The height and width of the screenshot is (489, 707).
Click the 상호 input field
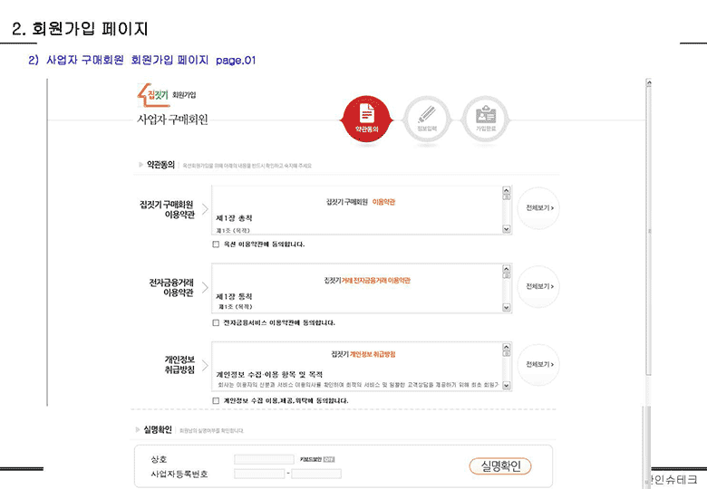pyautogui.click(x=264, y=460)
